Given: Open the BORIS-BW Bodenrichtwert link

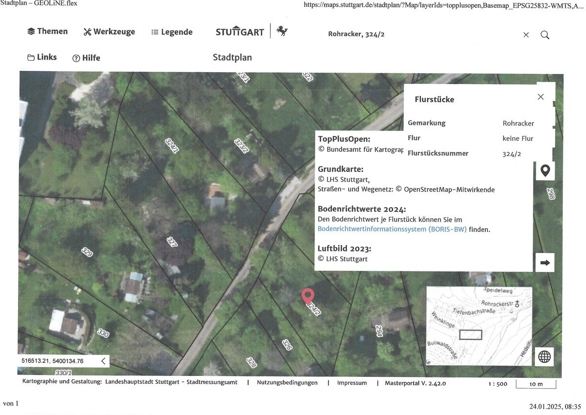Looking at the screenshot, I should click(x=392, y=228).
